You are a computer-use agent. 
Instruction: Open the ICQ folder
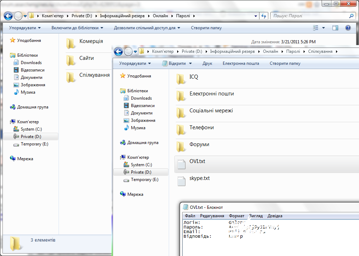pyautogui.click(x=194, y=77)
